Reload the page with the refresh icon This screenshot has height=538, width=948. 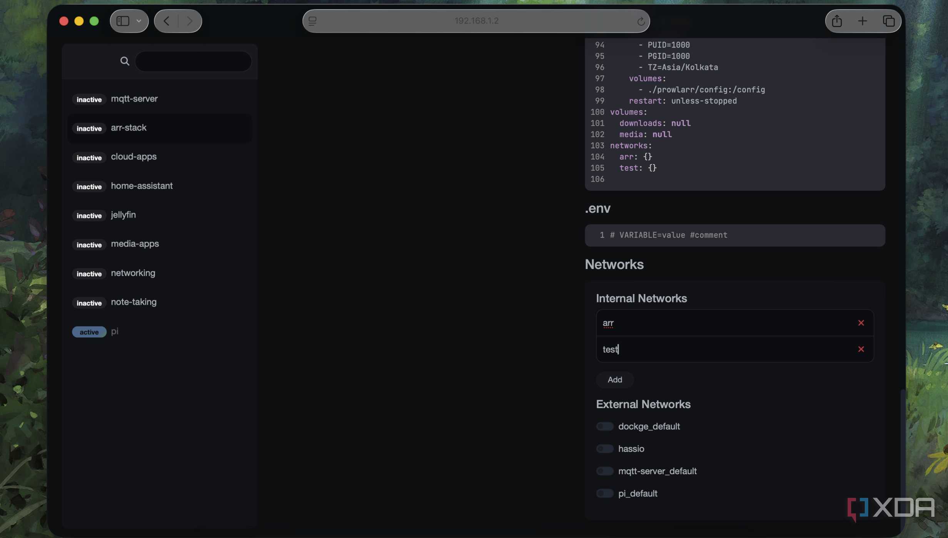click(641, 21)
